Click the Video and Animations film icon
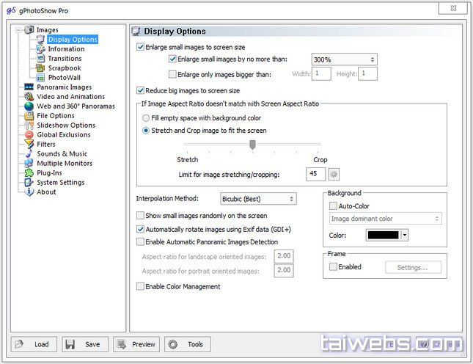 pyautogui.click(x=29, y=97)
